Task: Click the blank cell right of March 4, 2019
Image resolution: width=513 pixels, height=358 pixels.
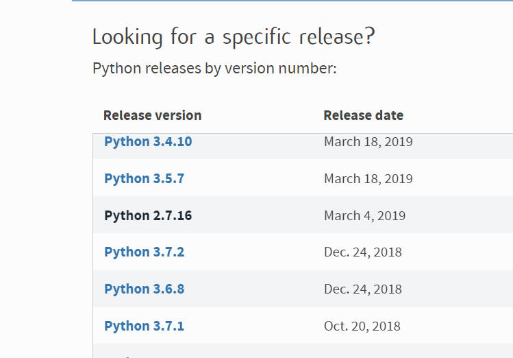Action: pyautogui.click(x=466, y=215)
